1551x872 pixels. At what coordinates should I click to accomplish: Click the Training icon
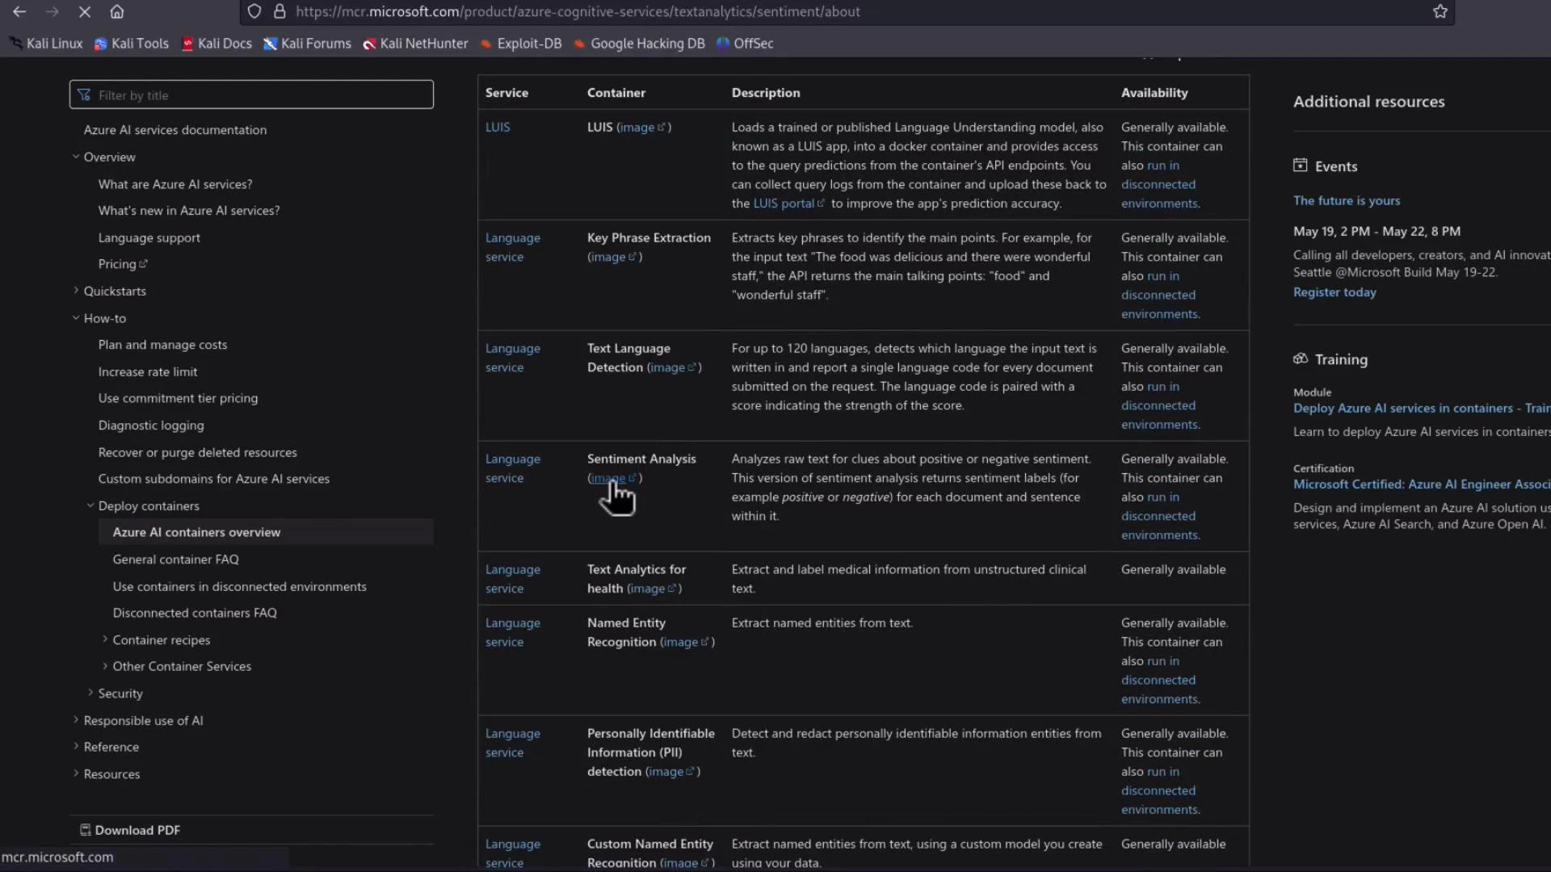click(1299, 358)
